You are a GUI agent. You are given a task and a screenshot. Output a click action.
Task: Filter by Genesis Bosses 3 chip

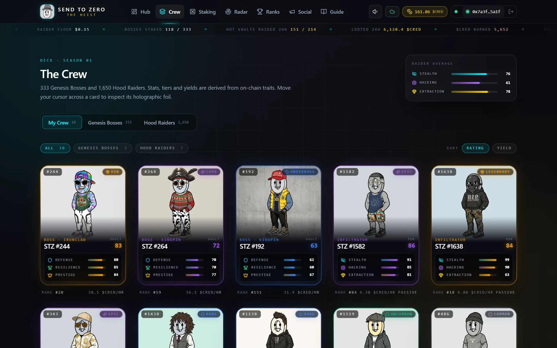(x=103, y=148)
